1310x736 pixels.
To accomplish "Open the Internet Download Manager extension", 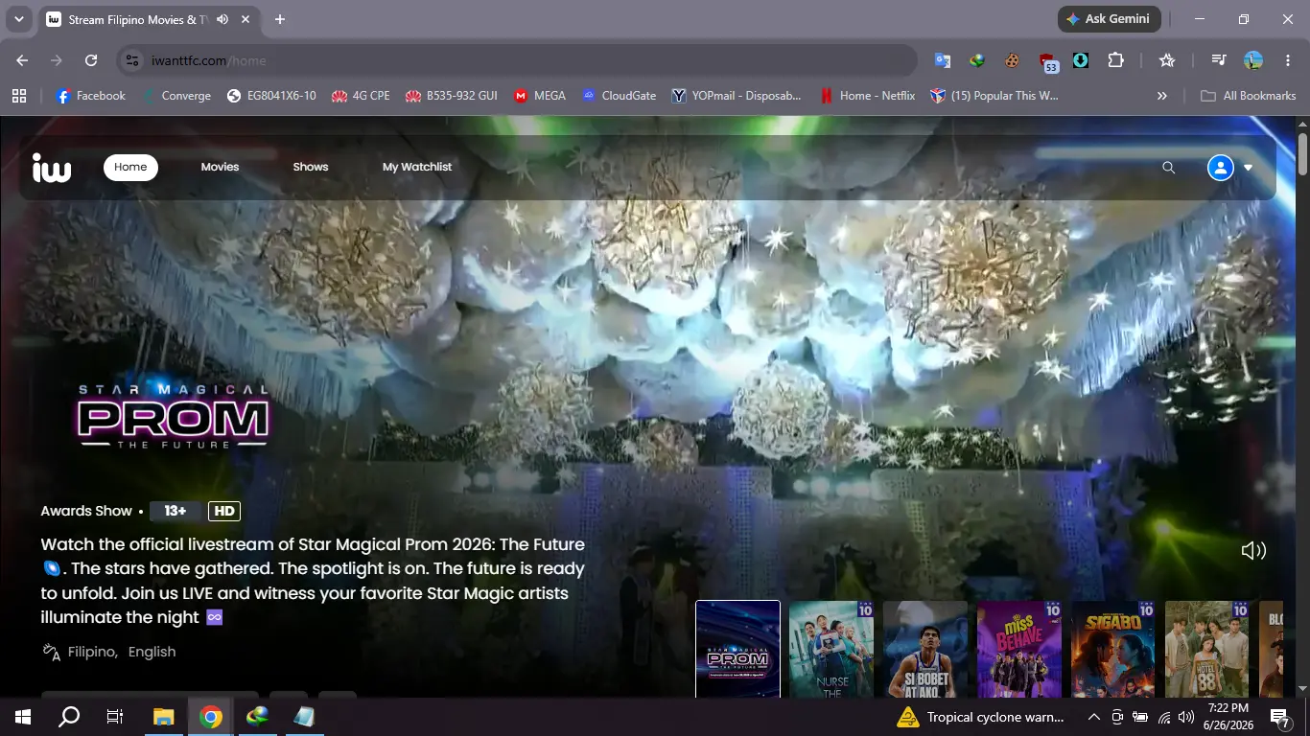I will pos(977,60).
